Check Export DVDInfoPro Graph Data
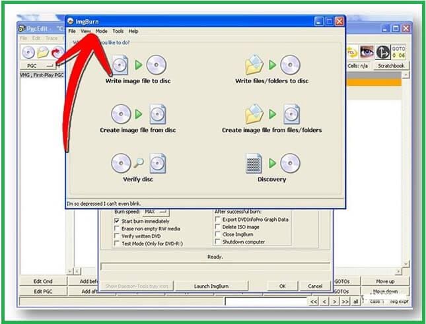Image resolution: width=426 pixels, height=324 pixels. point(217,219)
